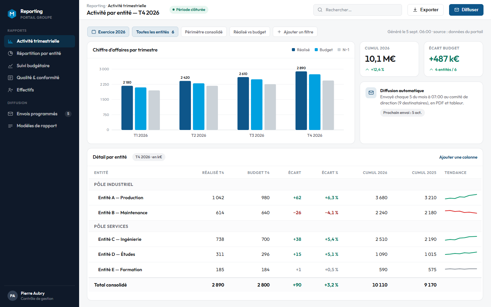The image size is (491, 307).
Task: Click the mail icon in Diffusion automatique card
Action: pos(371,93)
